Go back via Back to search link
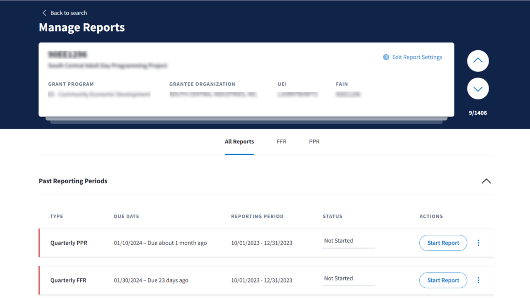Screen dimensions: 530x298 point(68,13)
